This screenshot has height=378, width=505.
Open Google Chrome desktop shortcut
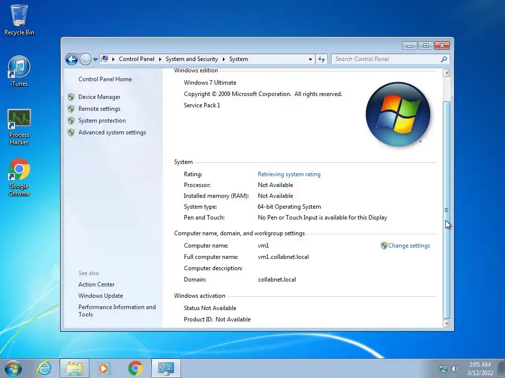point(19,177)
